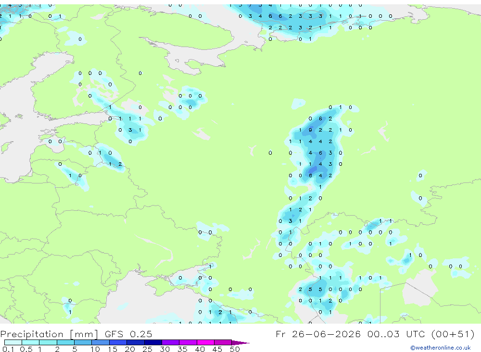Click the '15' legend scale label
This screenshot has height=352, width=481.
pos(113,349)
